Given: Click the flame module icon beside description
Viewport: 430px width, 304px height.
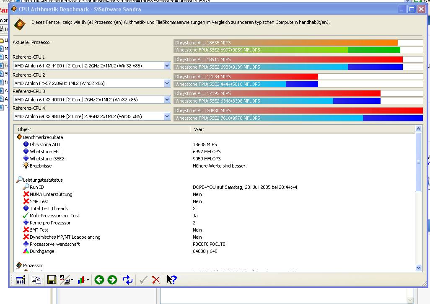Looking at the screenshot, I should [x=20, y=24].
